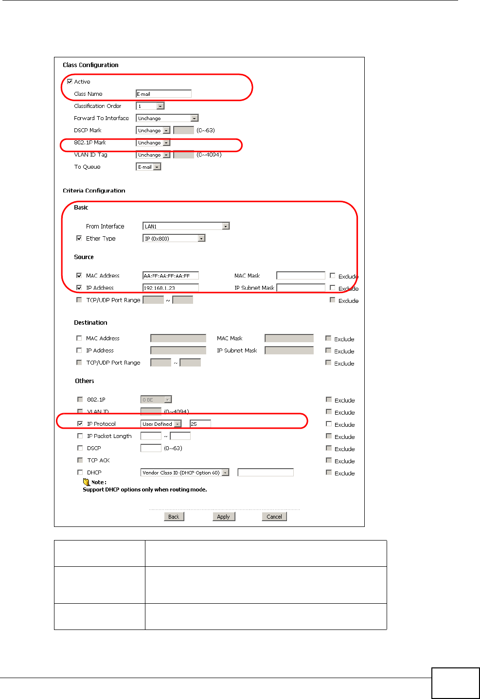Image resolution: width=480 pixels, height=699 pixels.
Task: Click the Source MAC Mask field
Action: pos(301,276)
